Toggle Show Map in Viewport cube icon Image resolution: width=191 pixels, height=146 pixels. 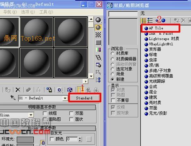[70, 90]
